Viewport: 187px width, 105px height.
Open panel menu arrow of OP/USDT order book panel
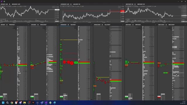[x=58, y=25]
